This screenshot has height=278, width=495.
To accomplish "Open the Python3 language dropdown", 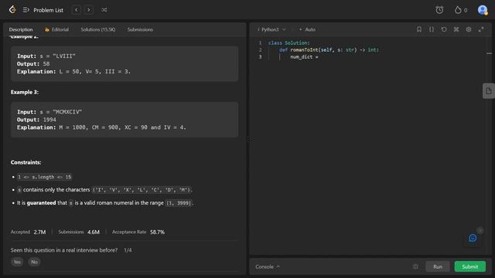I will [x=271, y=29].
